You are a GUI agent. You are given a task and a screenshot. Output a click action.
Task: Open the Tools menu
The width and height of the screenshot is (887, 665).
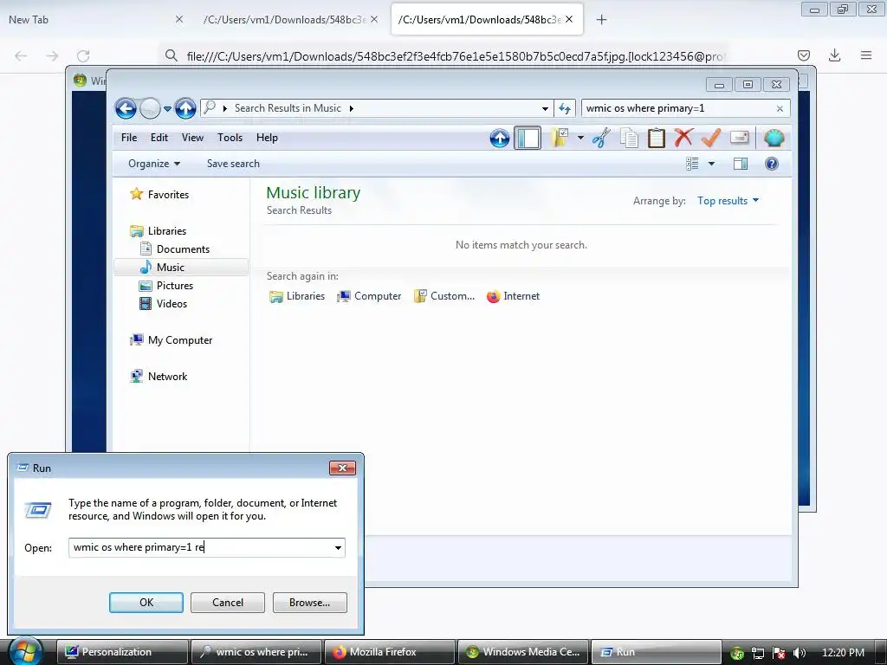(x=230, y=138)
